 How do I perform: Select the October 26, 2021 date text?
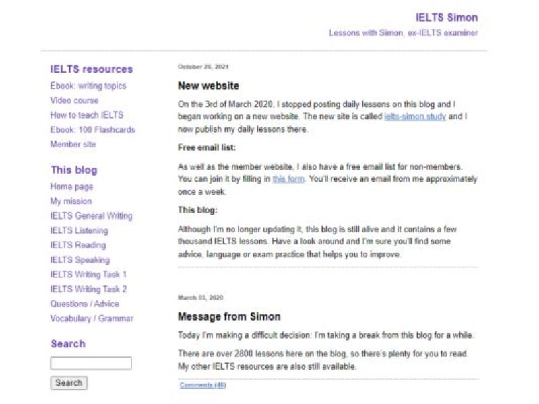point(203,67)
